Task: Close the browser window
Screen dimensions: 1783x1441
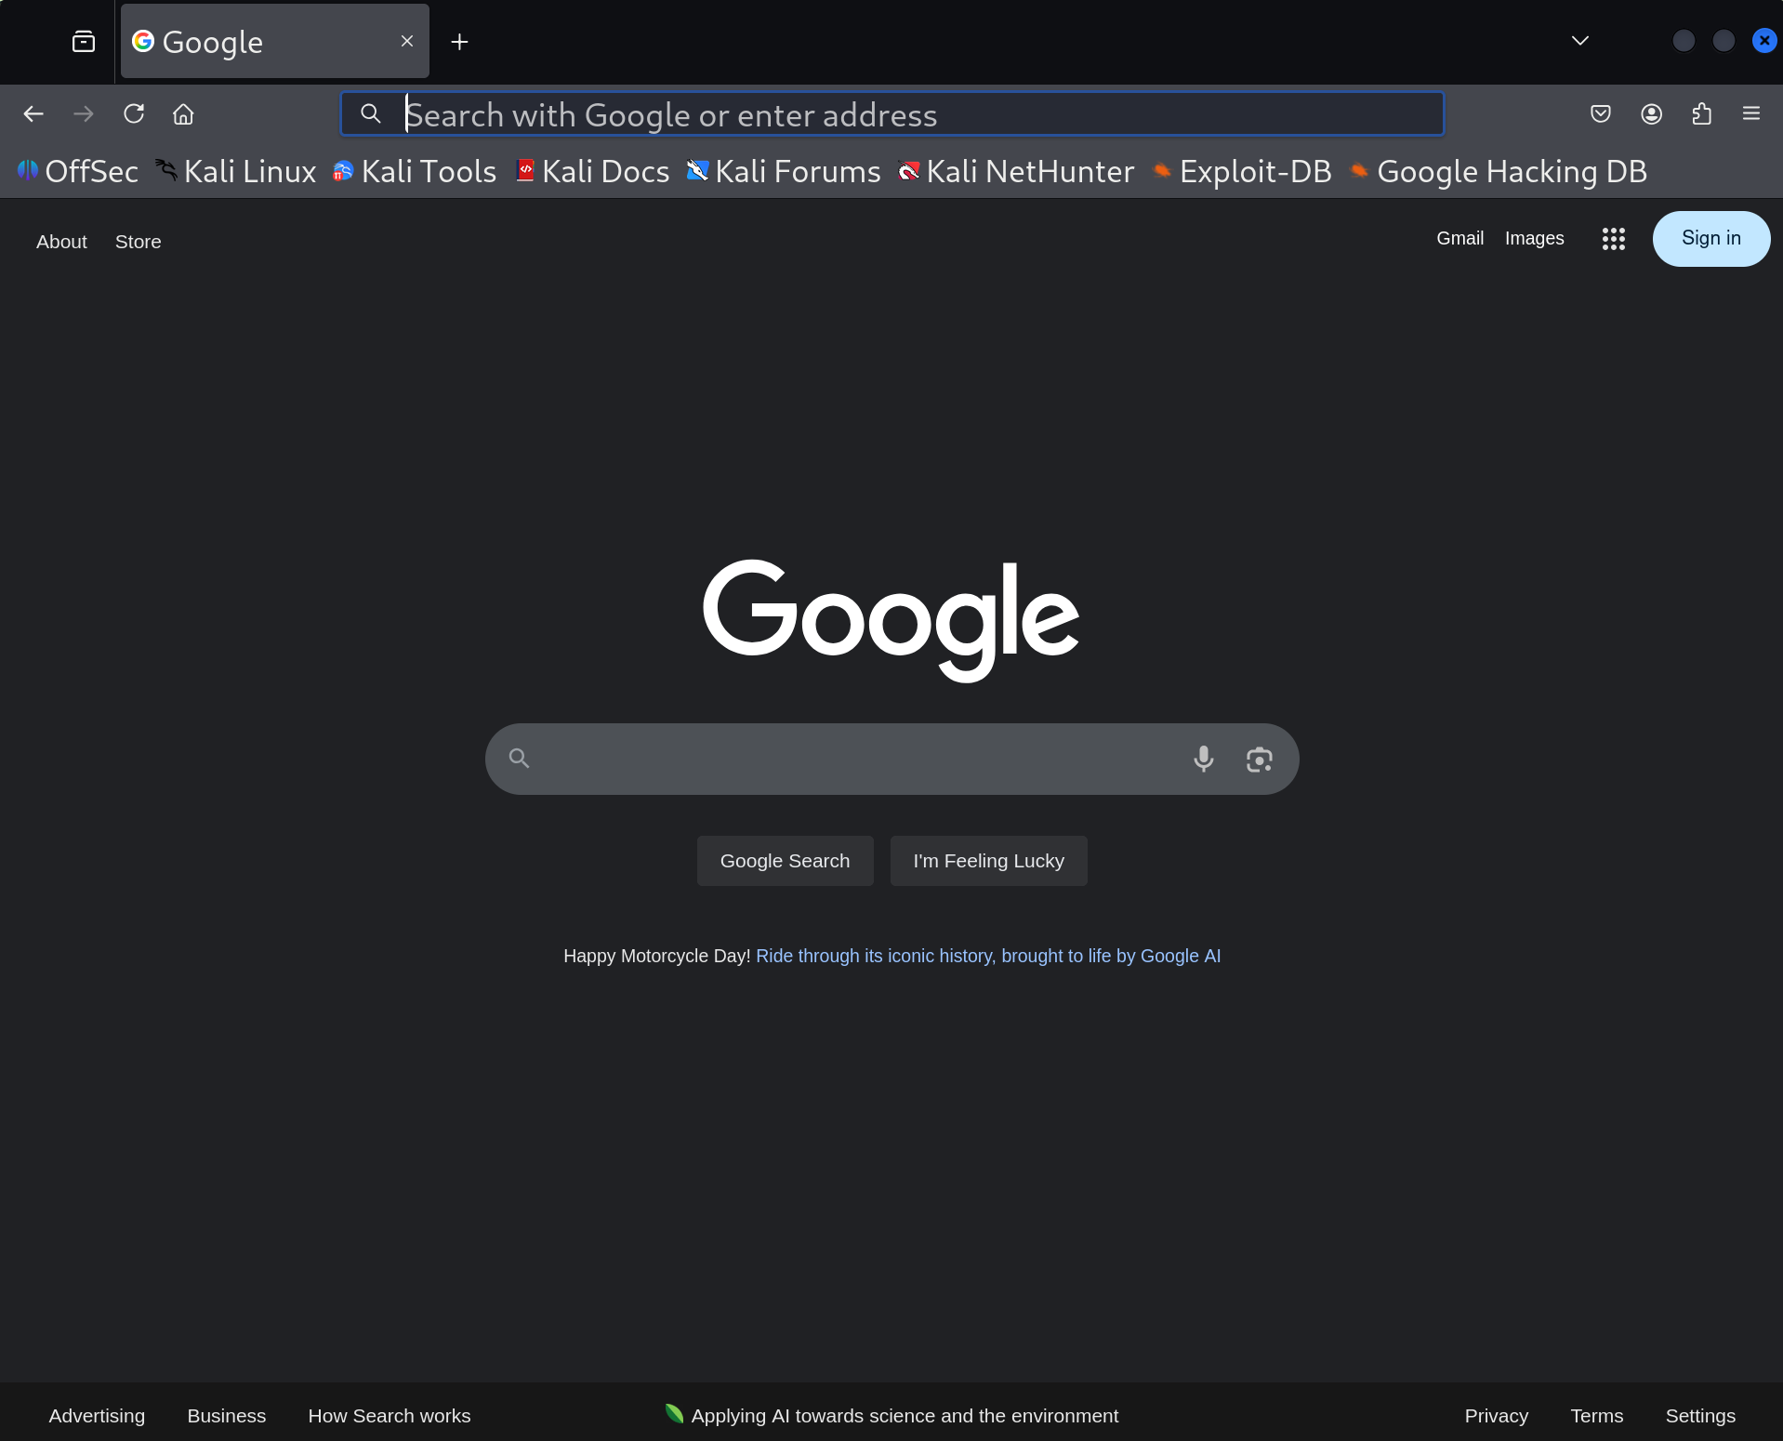Action: (1764, 41)
